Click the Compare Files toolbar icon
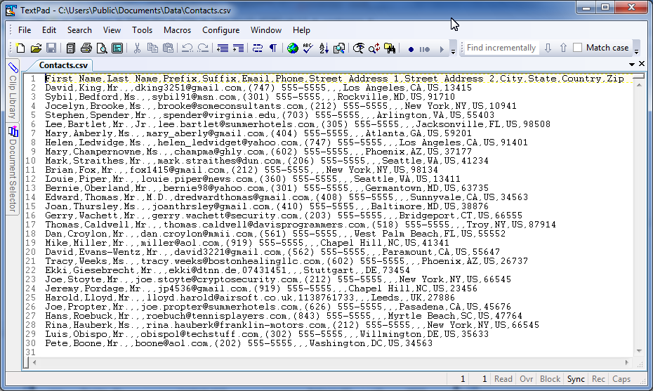Screen dimensions: 653x391 (339, 48)
